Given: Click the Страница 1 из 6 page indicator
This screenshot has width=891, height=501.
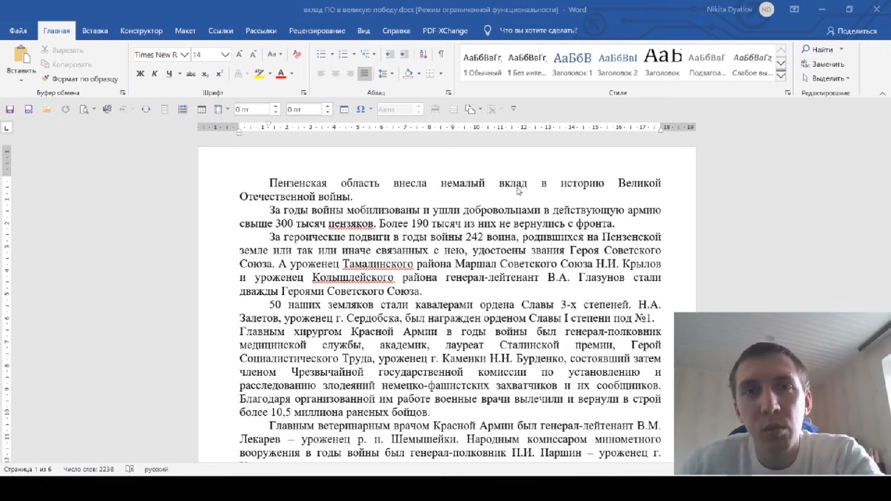Looking at the screenshot, I should tap(27, 469).
